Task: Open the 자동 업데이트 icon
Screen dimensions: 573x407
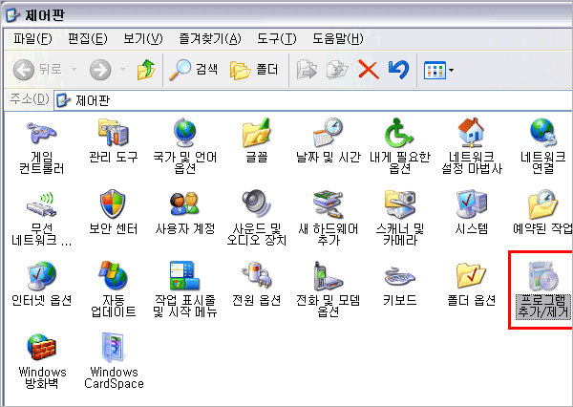Action: pos(113,276)
